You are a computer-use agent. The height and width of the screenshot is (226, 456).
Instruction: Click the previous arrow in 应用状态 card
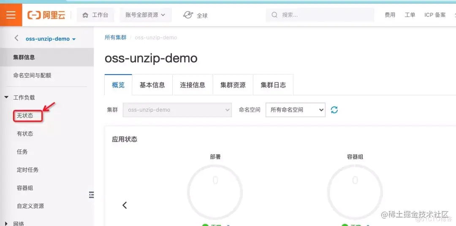point(125,205)
